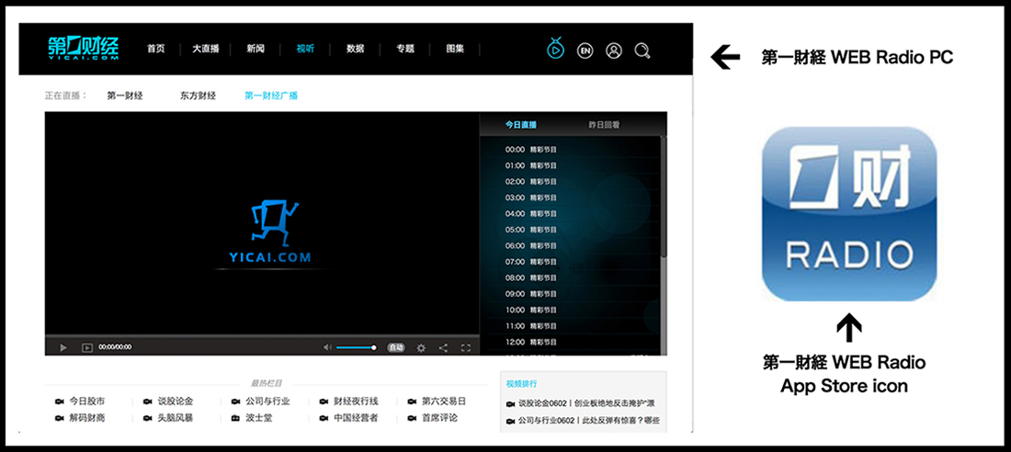Viewport: 1011px width, 452px height.
Task: Open the 新闻 menu item
Action: [256, 49]
